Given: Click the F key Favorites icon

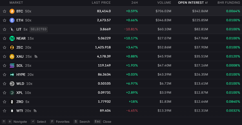Looking at the screenshot, I should [x=52, y=121].
